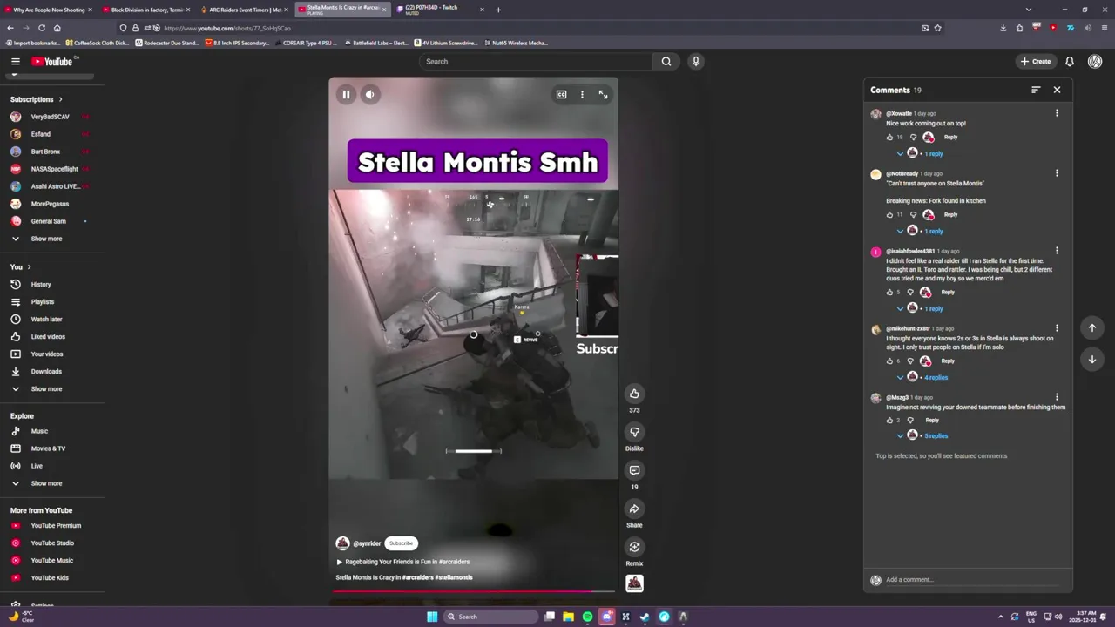The image size is (1115, 627).
Task: Open the comments icon showing 19
Action: (634, 470)
